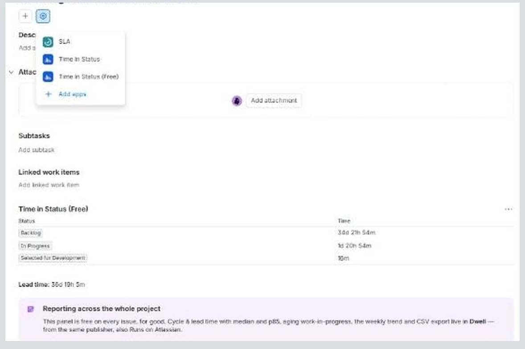This screenshot has width=525, height=349.
Task: Click the Add attachment button
Action: (274, 101)
